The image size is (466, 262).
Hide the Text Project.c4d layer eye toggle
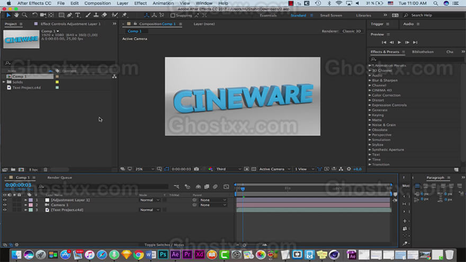[5, 210]
